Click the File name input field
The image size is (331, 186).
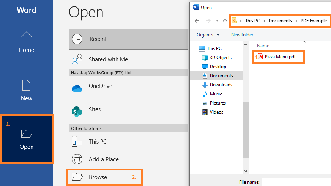pos(296,182)
